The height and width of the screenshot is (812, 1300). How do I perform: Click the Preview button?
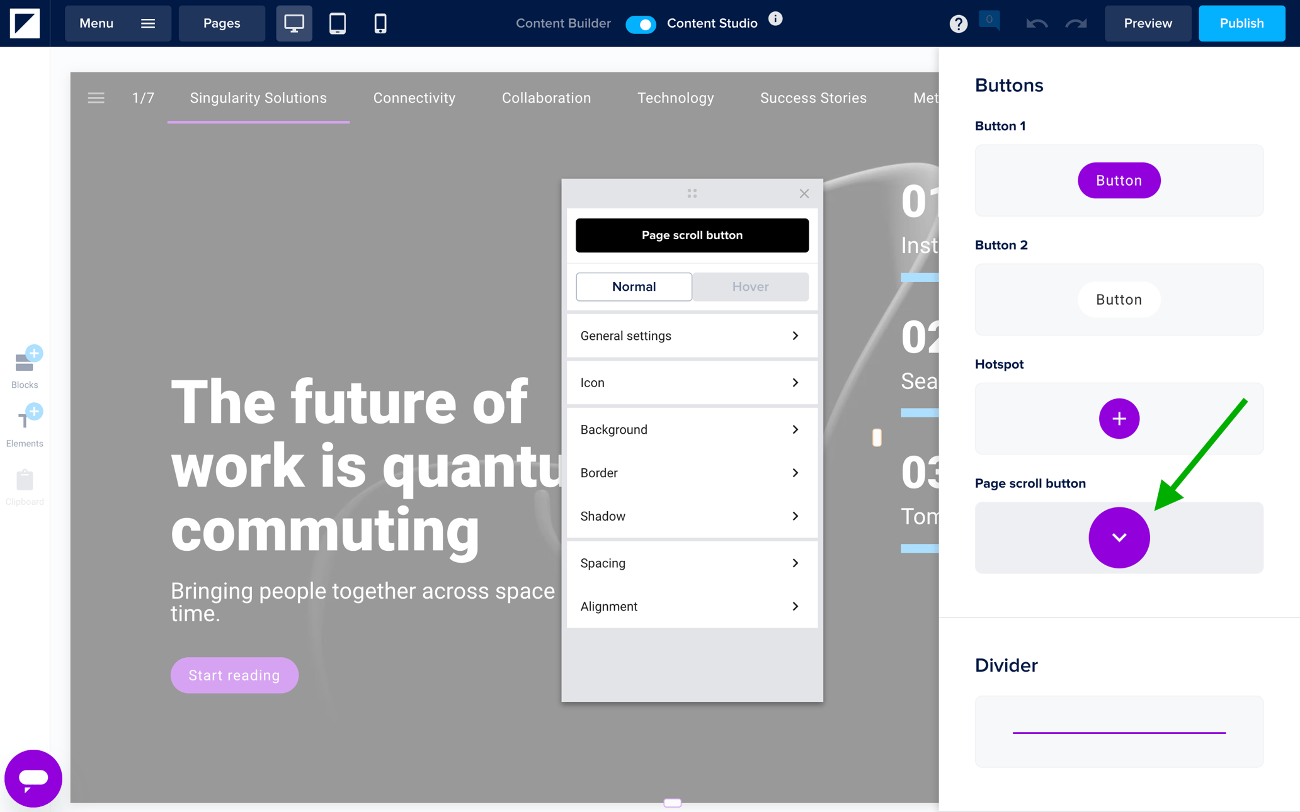[1148, 23]
